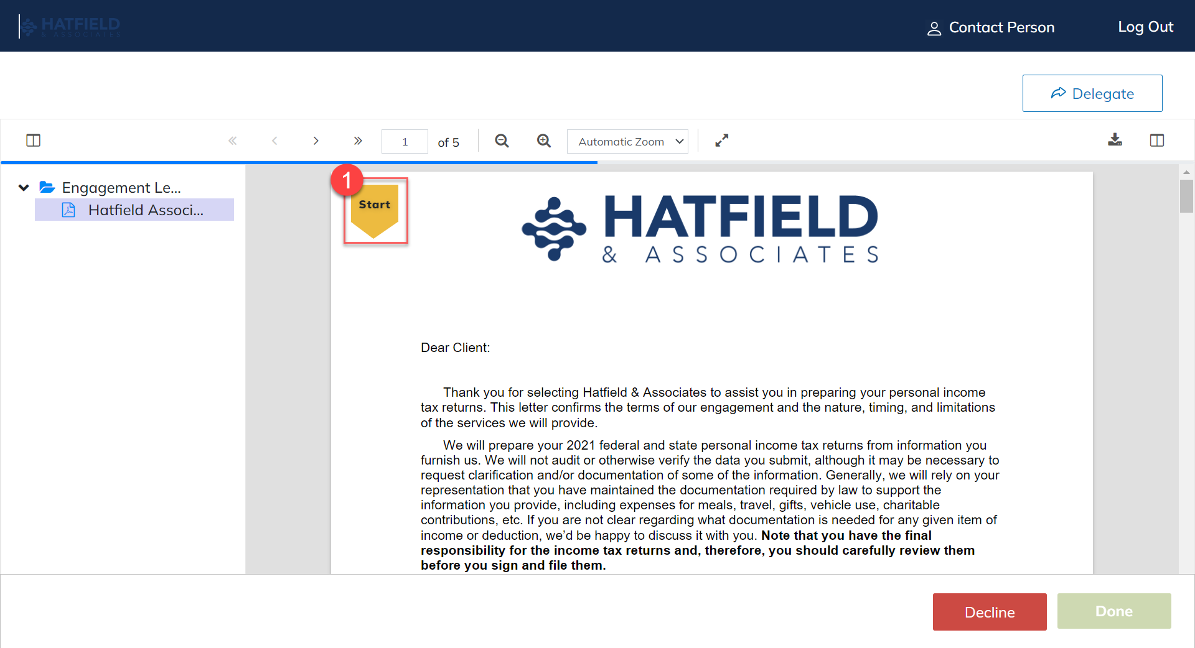
Task: Click the Hatfield logo in header
Action: 70,26
